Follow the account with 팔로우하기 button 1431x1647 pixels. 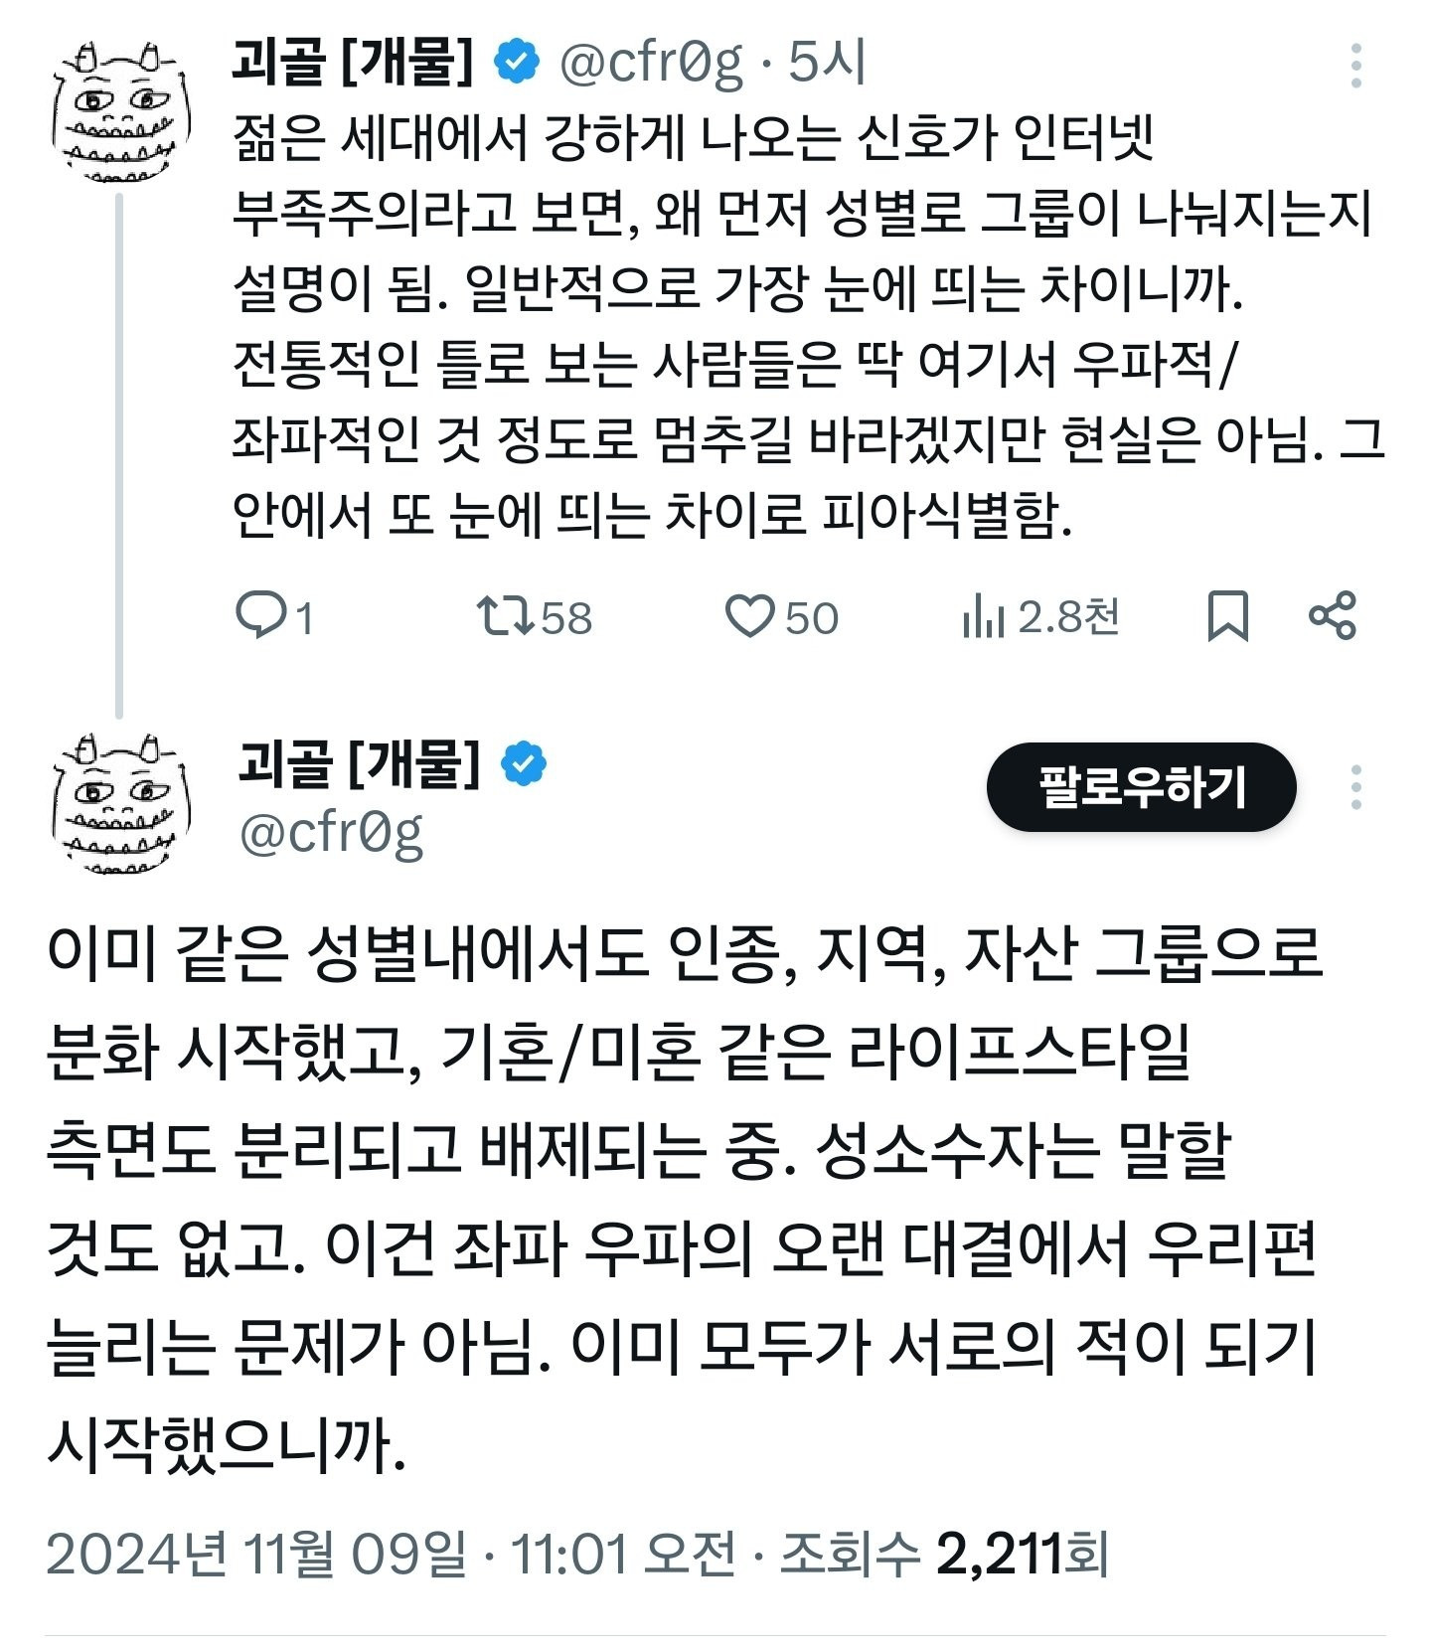coord(1141,787)
